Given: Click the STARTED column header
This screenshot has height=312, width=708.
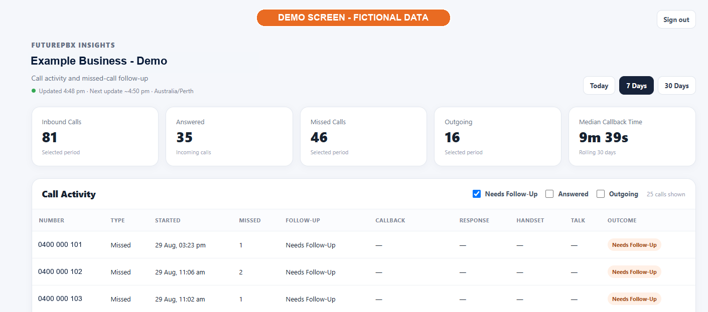Looking at the screenshot, I should pos(168,220).
